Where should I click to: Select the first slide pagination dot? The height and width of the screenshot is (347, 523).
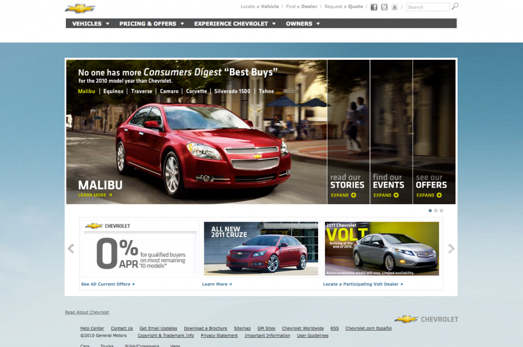[x=430, y=211]
